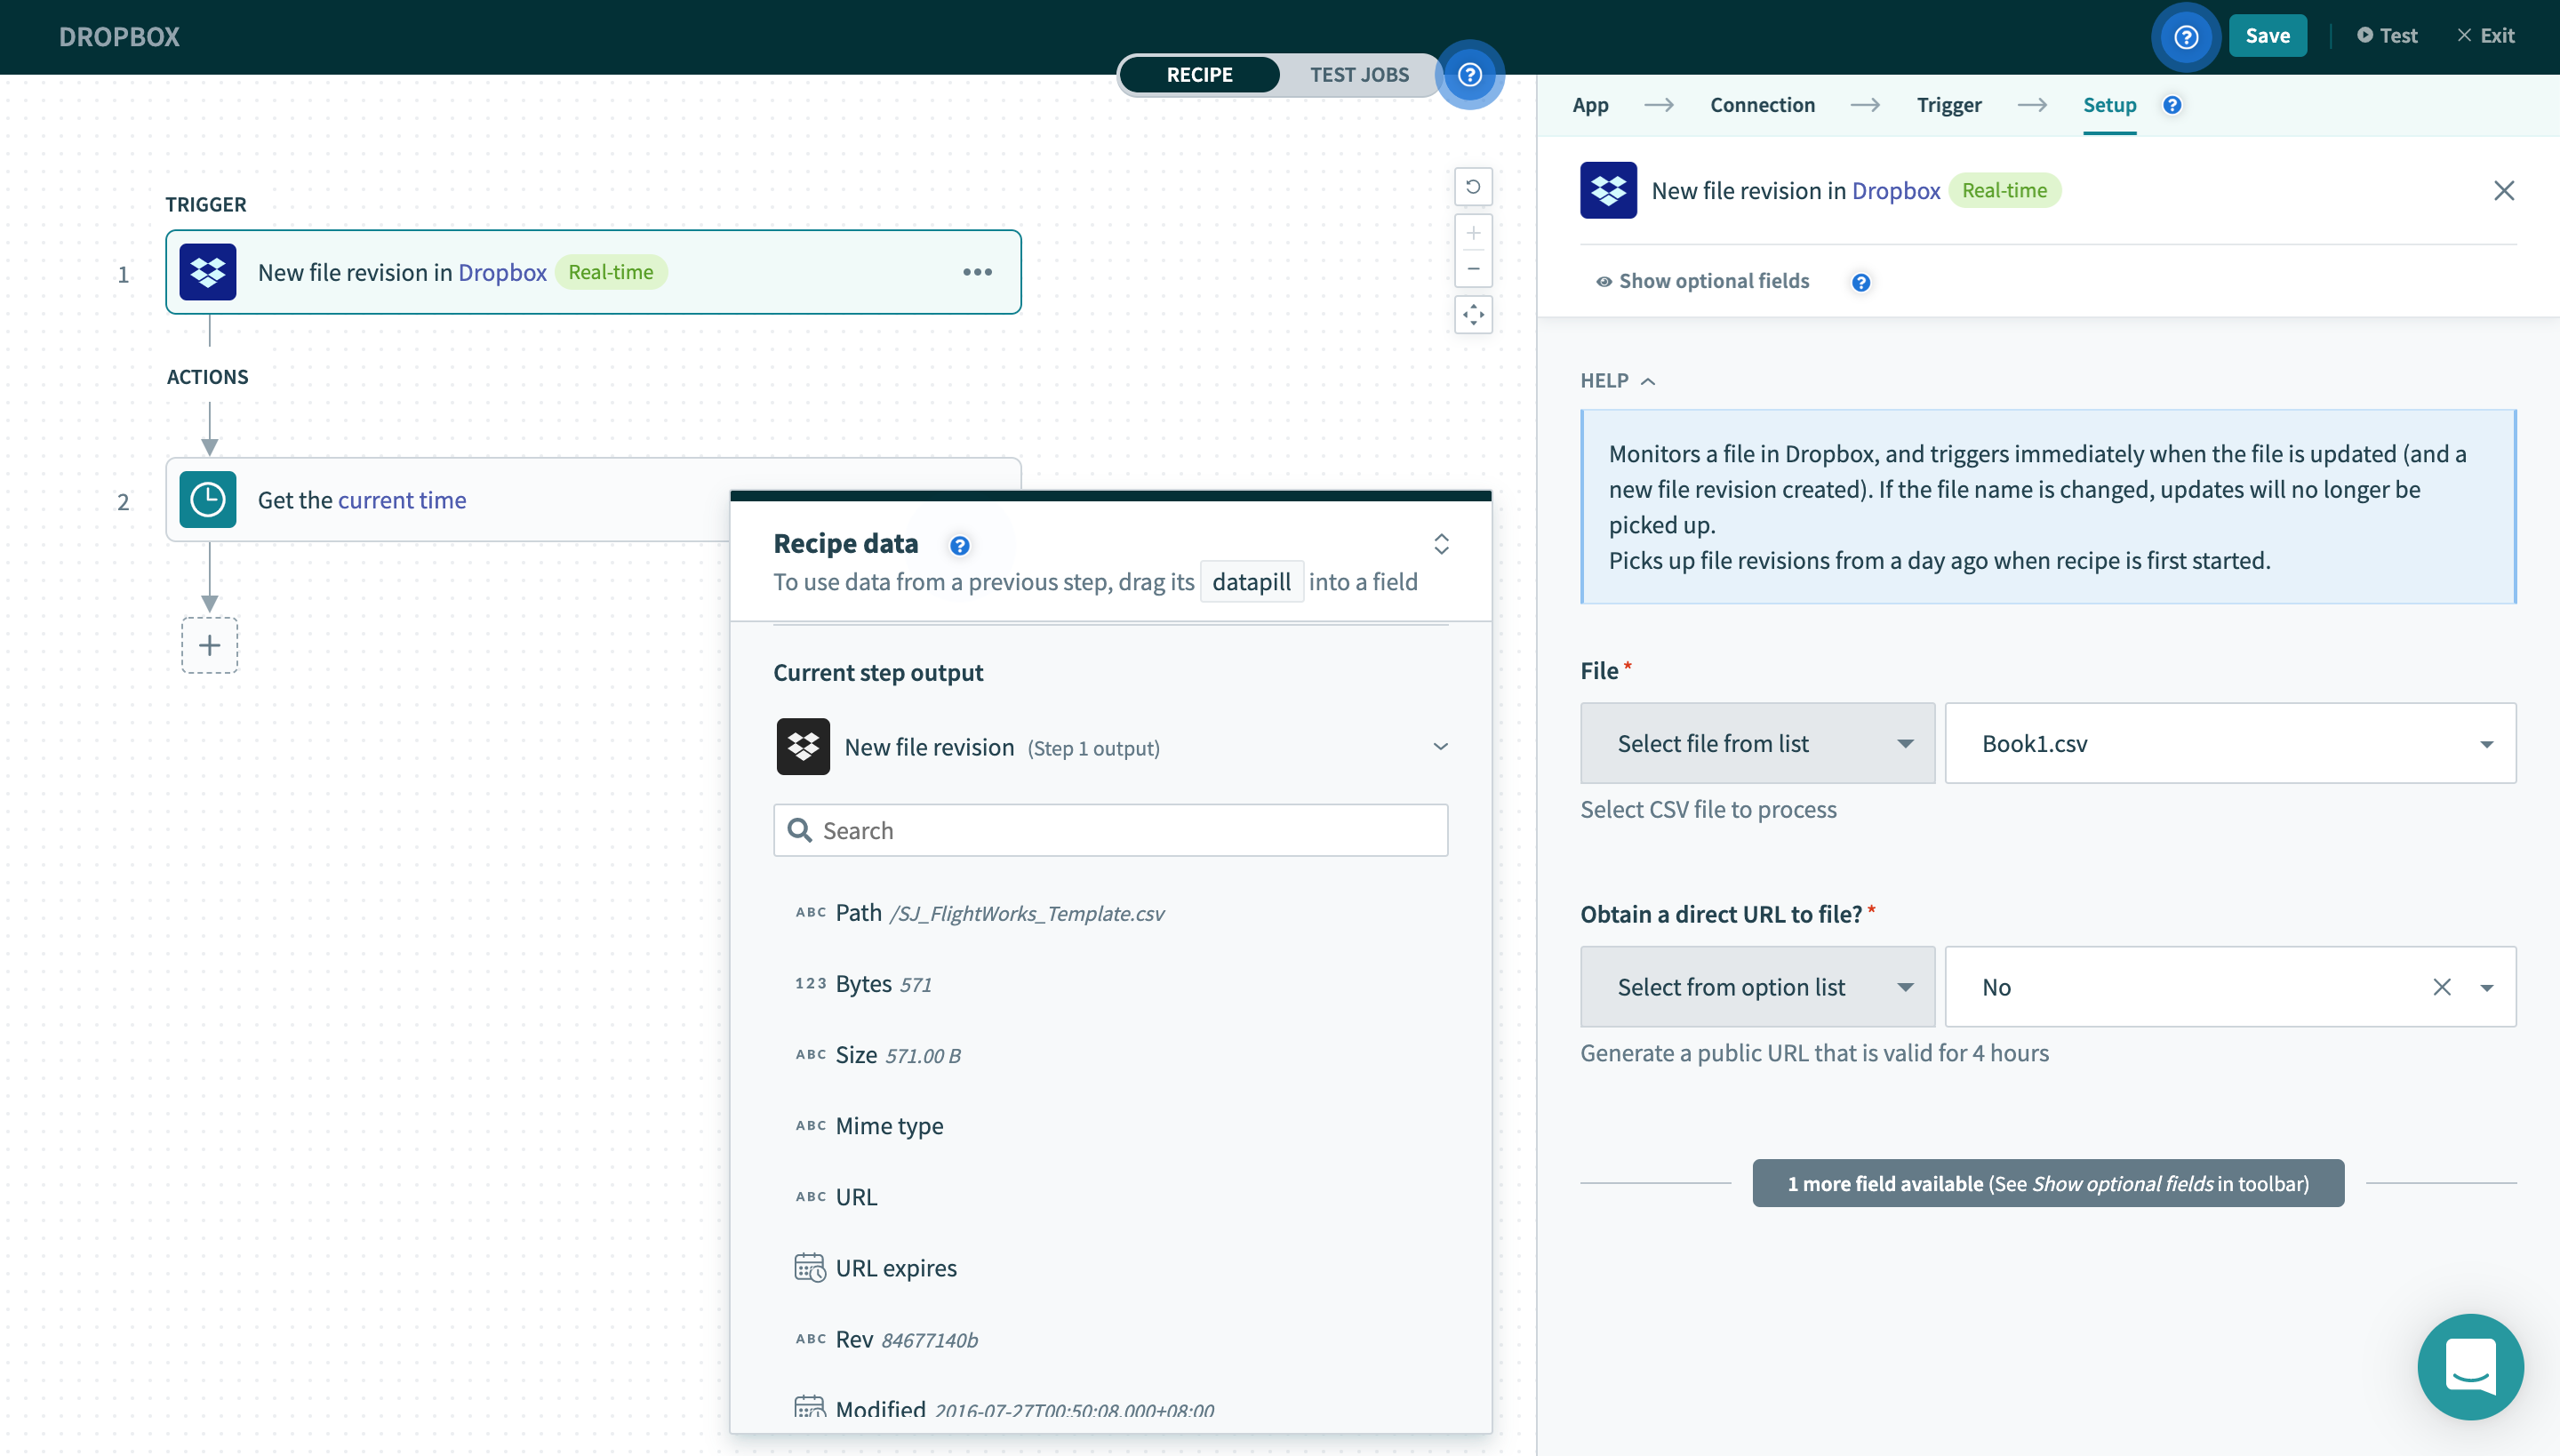This screenshot has height=1456, width=2560.
Task: Click calendar icon beside URL expires
Action: click(x=809, y=1267)
